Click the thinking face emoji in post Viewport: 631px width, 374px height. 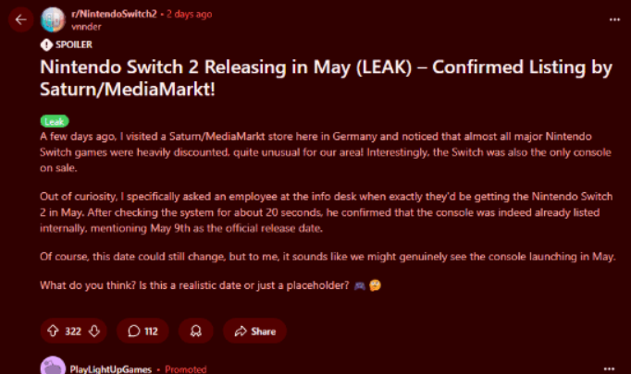[x=375, y=285]
